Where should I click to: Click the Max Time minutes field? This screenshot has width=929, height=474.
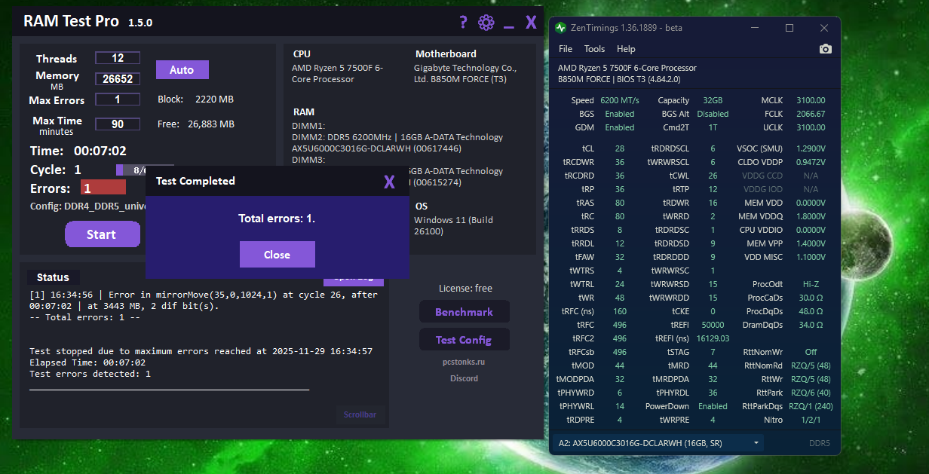[118, 124]
